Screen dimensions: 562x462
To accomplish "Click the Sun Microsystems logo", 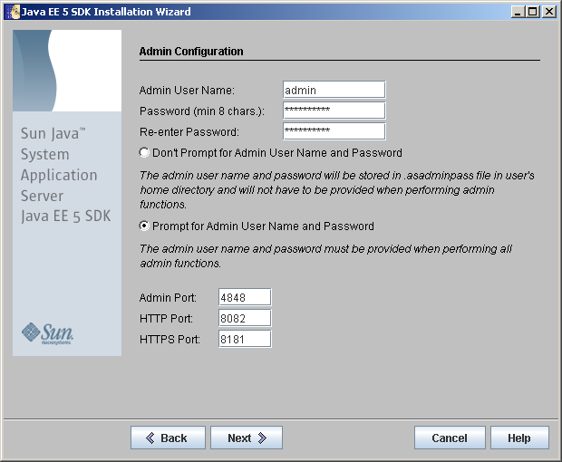I will click(47, 332).
